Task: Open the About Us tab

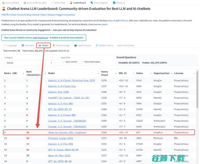Action: pos(119,3)
